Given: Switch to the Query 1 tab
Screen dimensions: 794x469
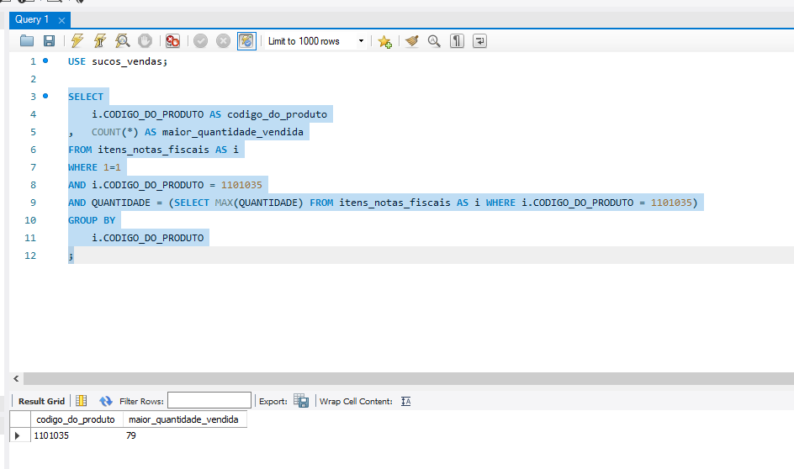Looking at the screenshot, I should tap(32, 19).
